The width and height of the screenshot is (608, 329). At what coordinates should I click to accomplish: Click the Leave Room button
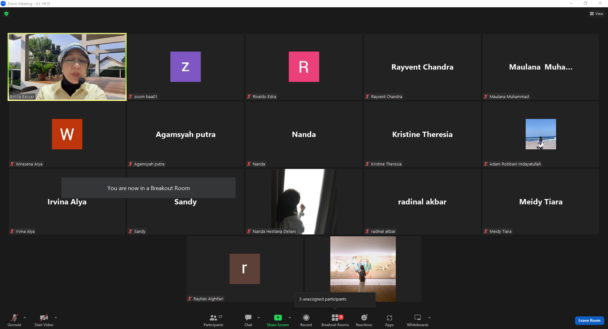pyautogui.click(x=589, y=320)
